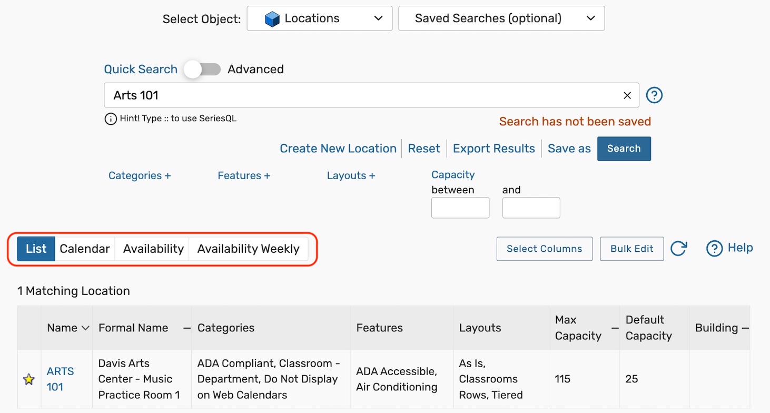
Task: Switch to the Calendar tab
Action: (85, 249)
